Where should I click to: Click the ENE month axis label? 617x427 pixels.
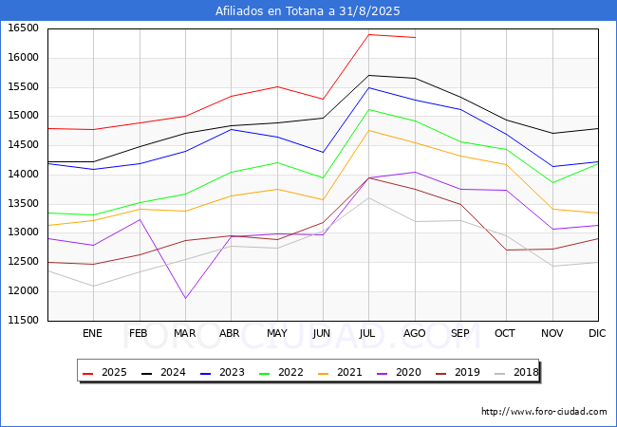92,333
